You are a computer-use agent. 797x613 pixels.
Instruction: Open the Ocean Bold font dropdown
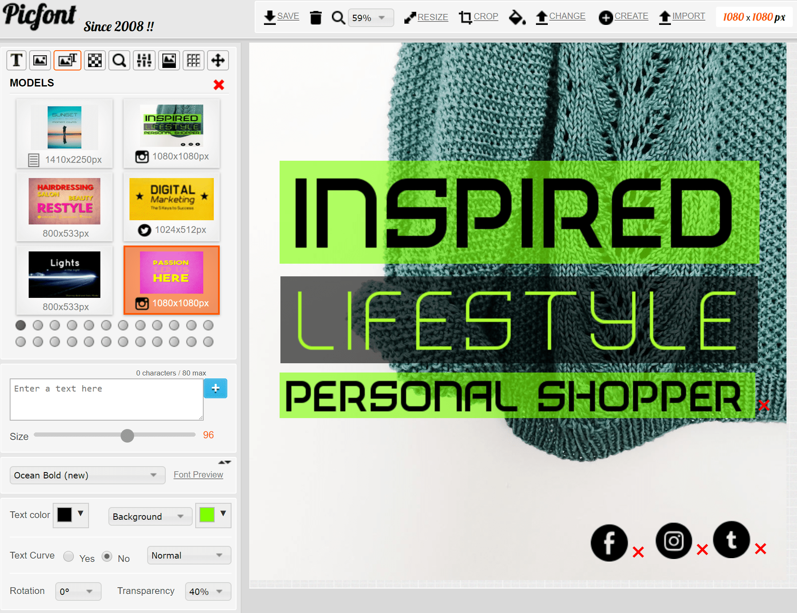[x=87, y=475]
